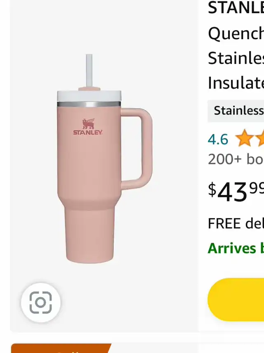
Task: Click the Stainless Steel title line
Action: (236, 58)
